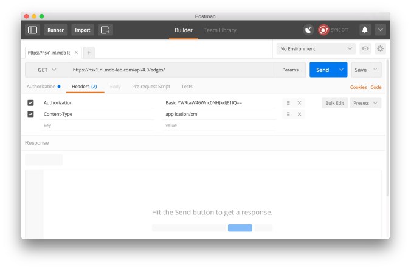The image size is (411, 269).
Task: Click the request URL input field
Action: (171, 70)
